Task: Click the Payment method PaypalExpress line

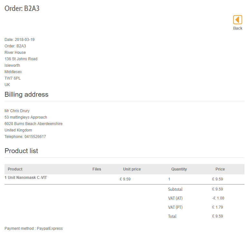Action: tap(33, 229)
